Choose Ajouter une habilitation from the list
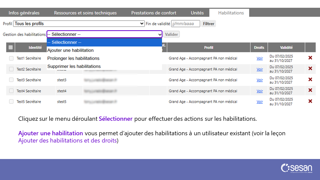The image size is (320, 180). 70,50
